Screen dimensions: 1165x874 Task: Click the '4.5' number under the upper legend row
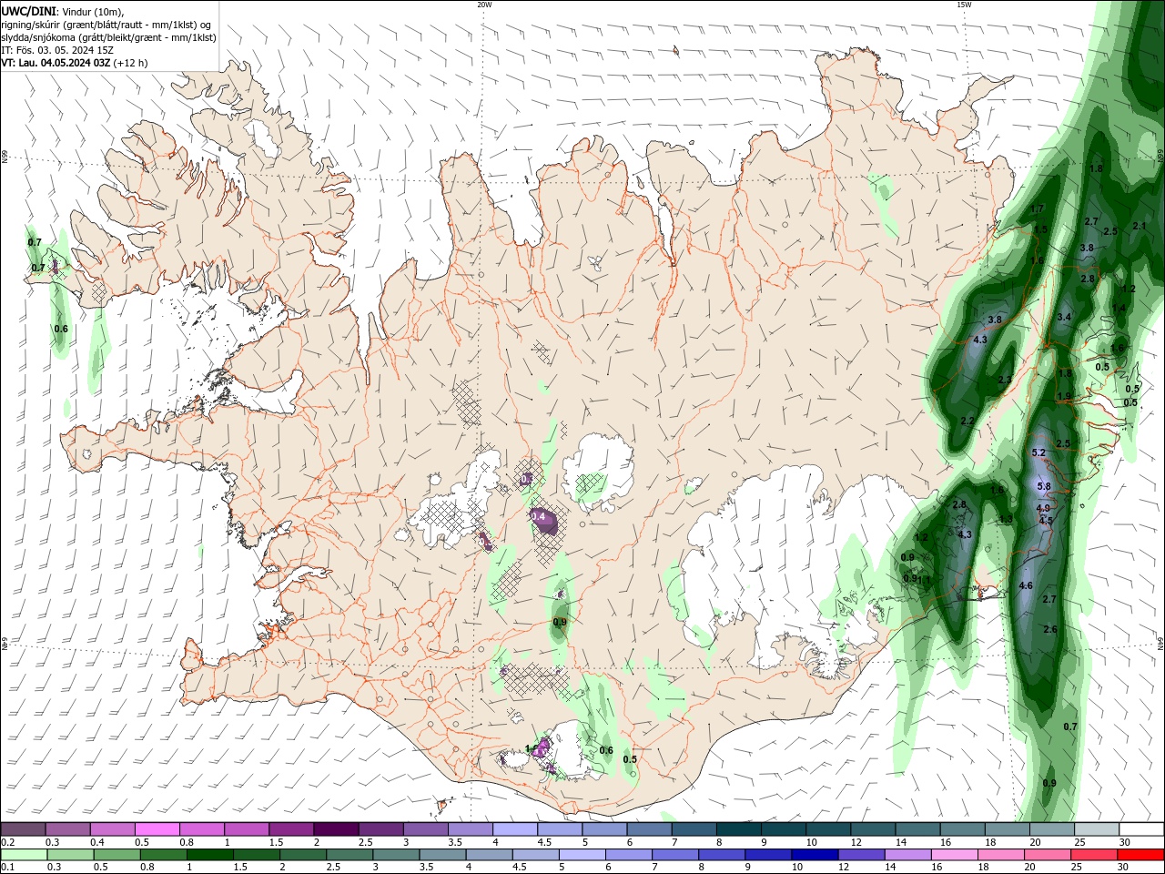544,842
